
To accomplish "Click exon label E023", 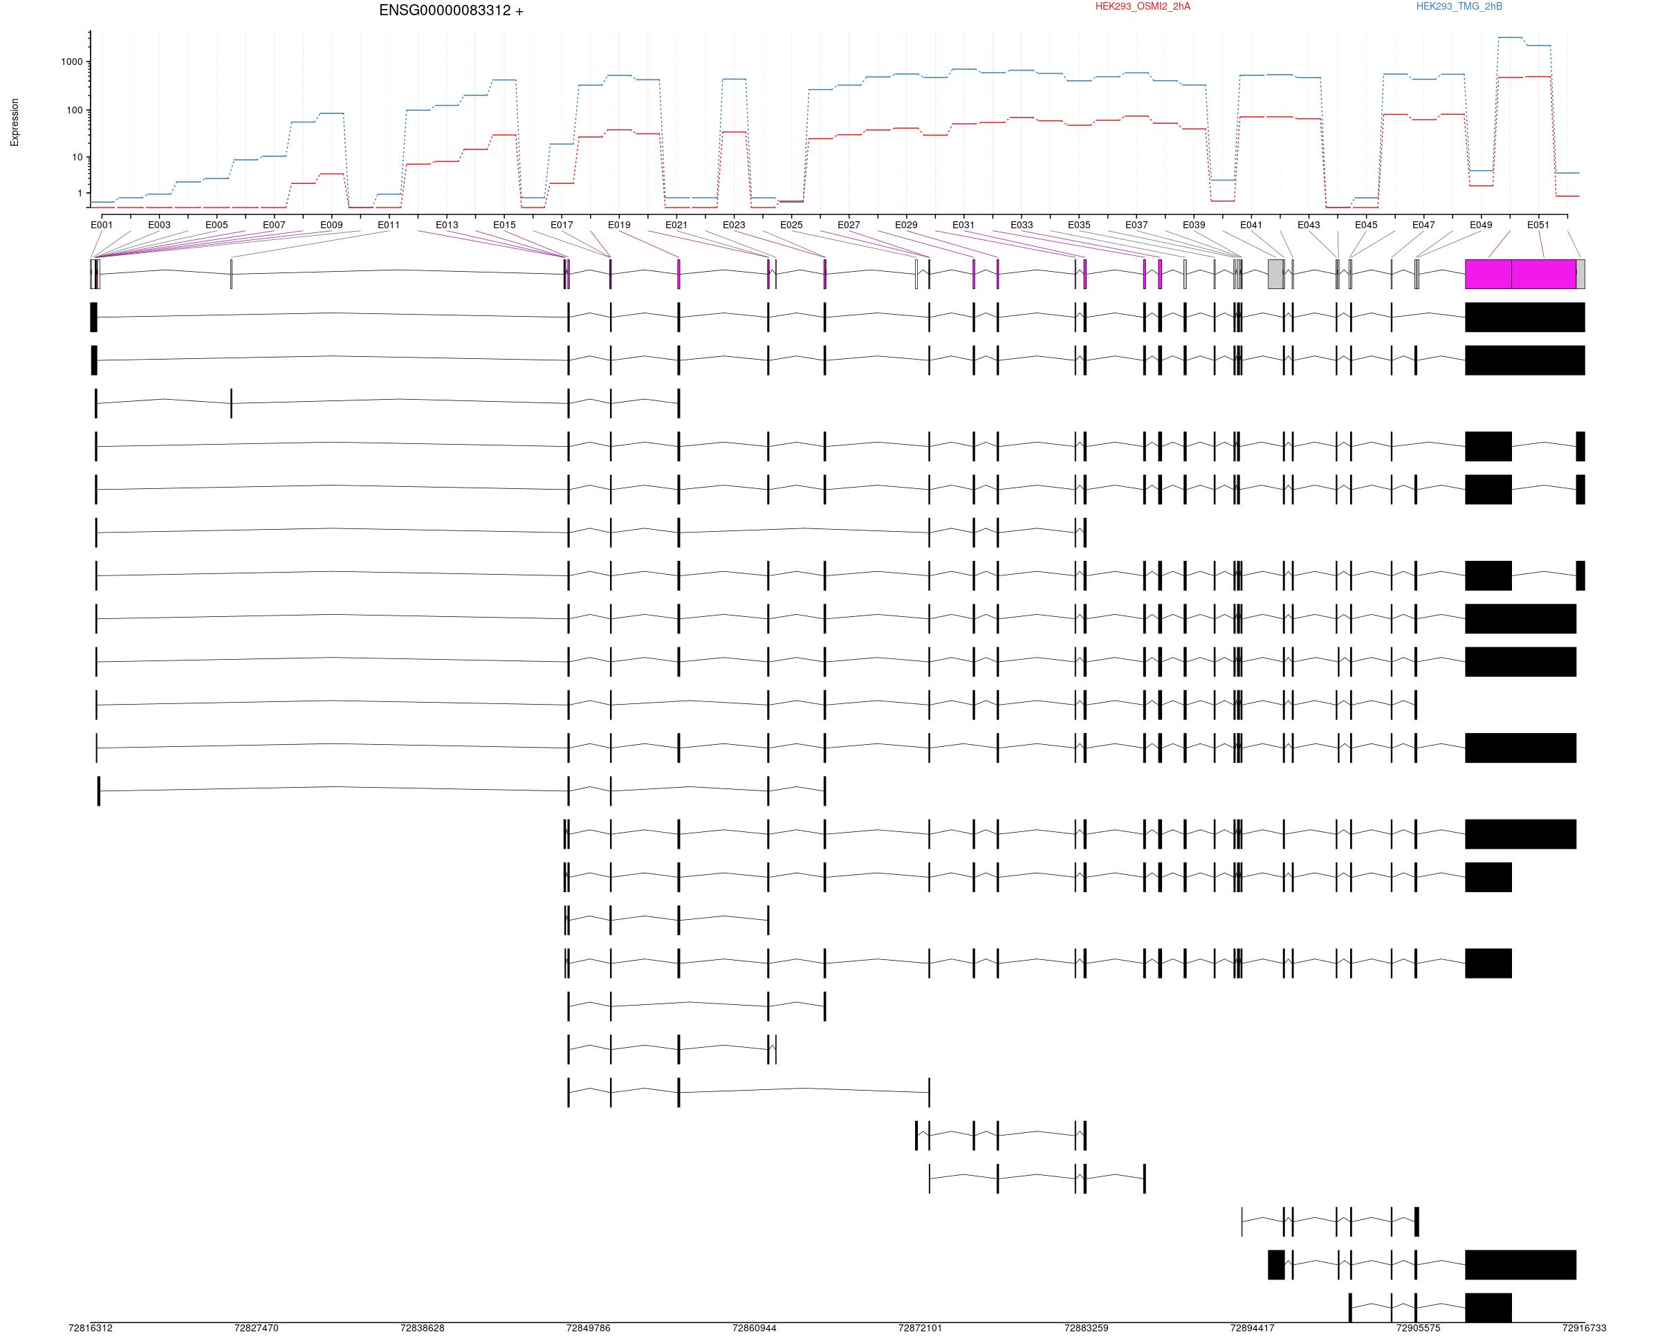I will 735,225.
